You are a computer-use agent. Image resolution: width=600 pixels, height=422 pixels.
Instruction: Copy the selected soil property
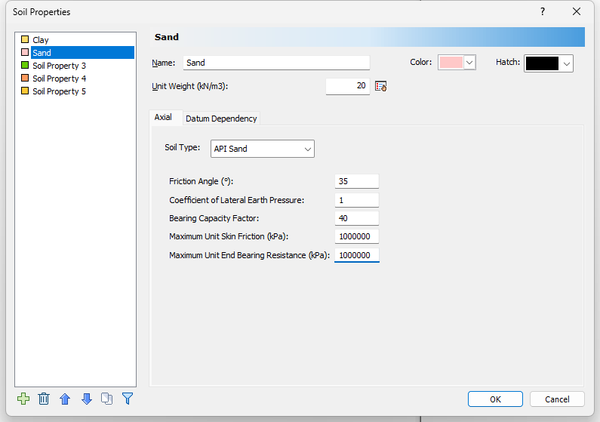pos(106,399)
